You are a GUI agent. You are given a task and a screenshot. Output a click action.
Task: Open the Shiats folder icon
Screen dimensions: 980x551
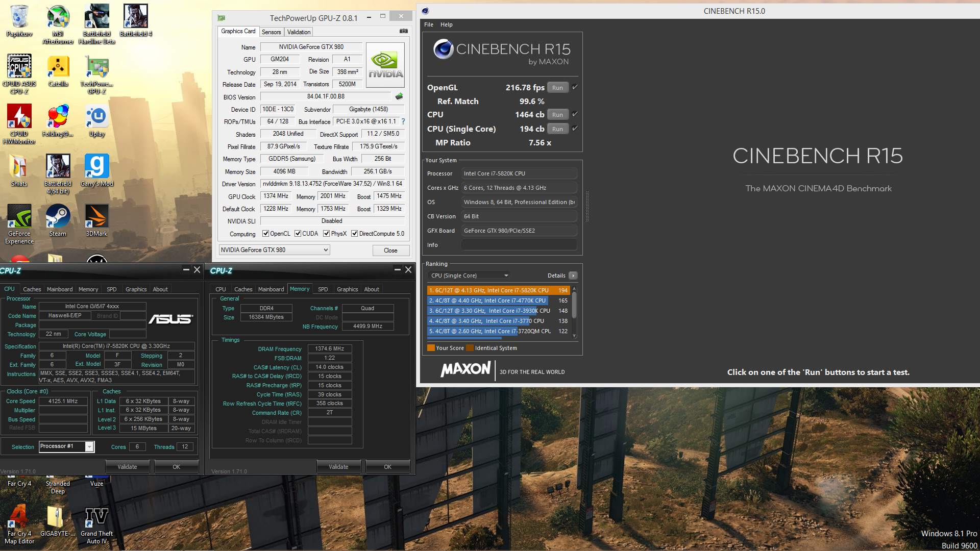tap(19, 170)
